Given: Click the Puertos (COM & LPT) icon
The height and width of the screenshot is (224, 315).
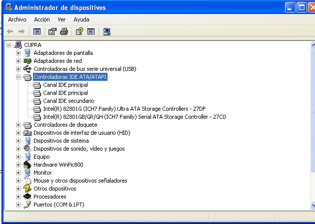Looking at the screenshot, I should [27, 205].
